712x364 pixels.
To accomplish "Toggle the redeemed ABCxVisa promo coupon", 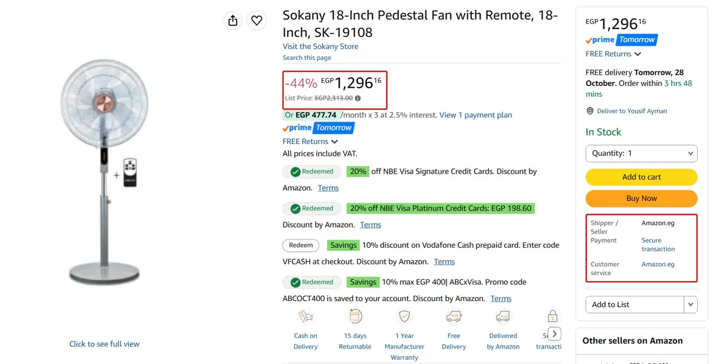I will [x=312, y=282].
